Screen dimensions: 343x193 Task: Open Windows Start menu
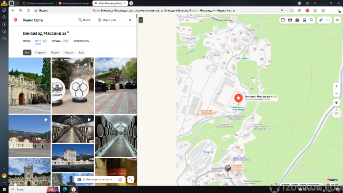[x=4, y=189]
